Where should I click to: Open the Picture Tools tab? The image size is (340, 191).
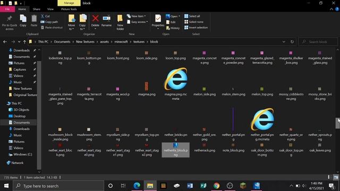point(69,9)
